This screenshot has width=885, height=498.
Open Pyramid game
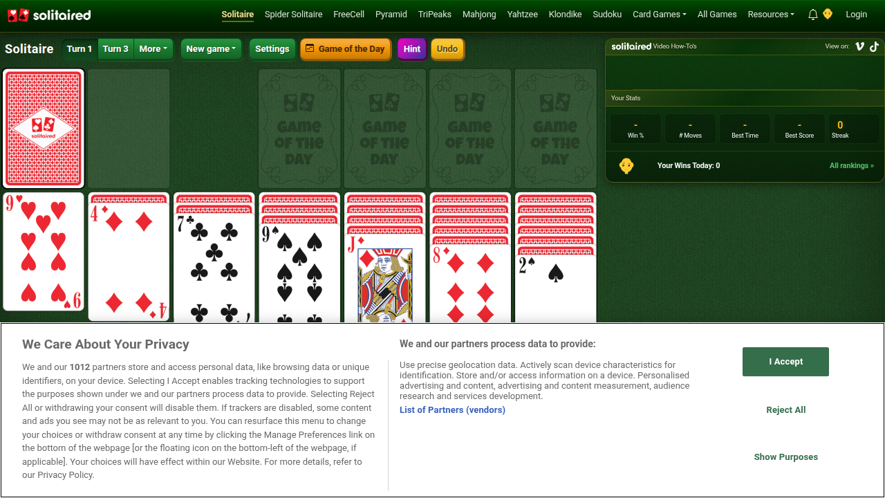391,15
